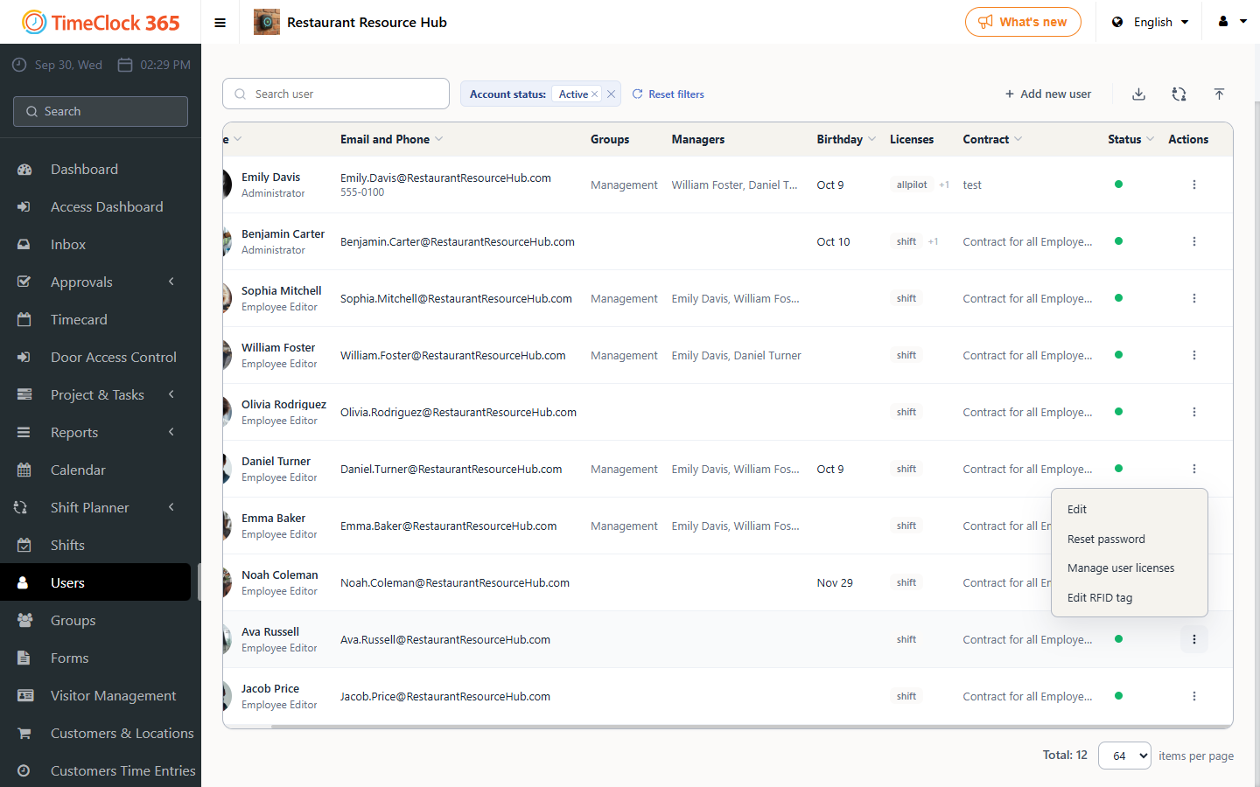Click Add new user button
Screen dimensions: 1260x787
pyautogui.click(x=1047, y=94)
